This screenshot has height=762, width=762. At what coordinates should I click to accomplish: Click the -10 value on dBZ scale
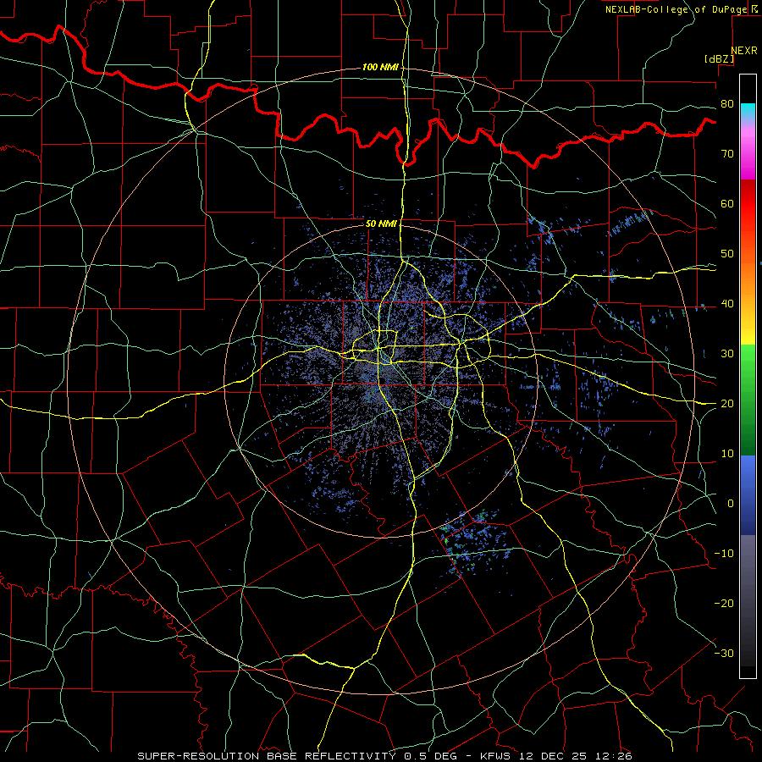[724, 554]
